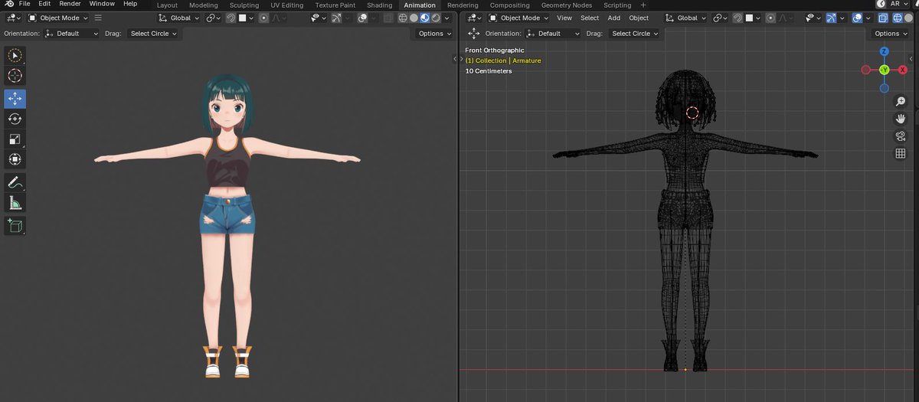Select the Annotate tool in left toolbar

[x=15, y=182]
